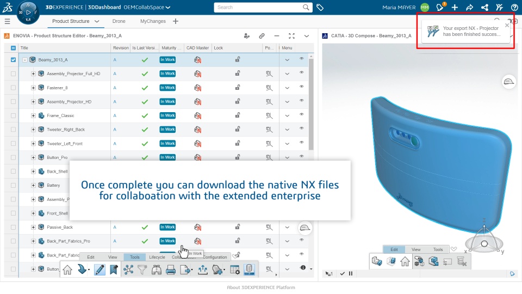This screenshot has width=522, height=294.
Task: Open the OEMCollabSpace dashboard dropdown
Action: [x=168, y=7]
